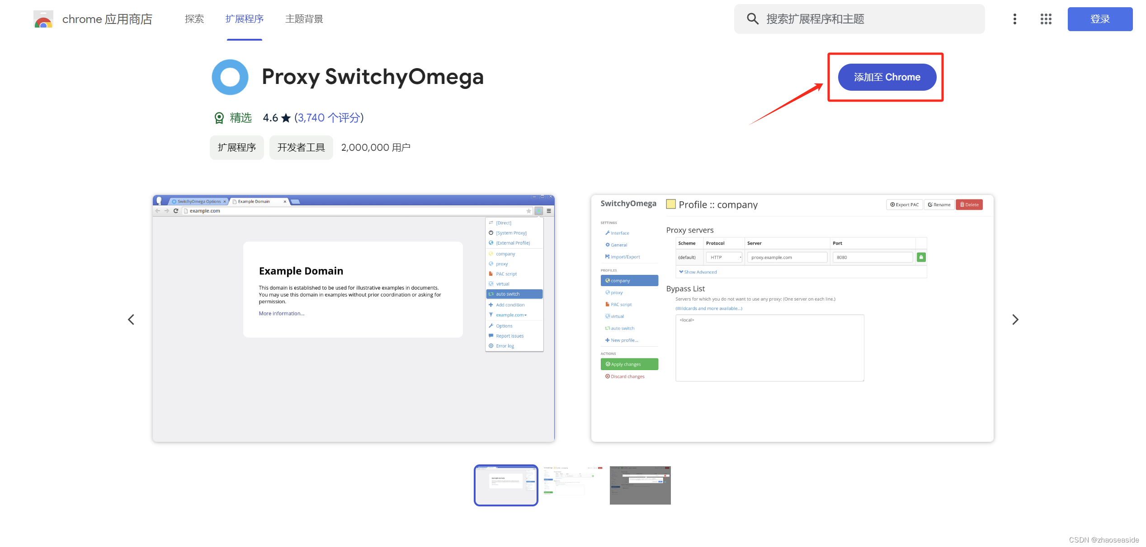The width and height of the screenshot is (1146, 547).
Task: Expand Show Advanced under proxy servers
Action: [698, 272]
